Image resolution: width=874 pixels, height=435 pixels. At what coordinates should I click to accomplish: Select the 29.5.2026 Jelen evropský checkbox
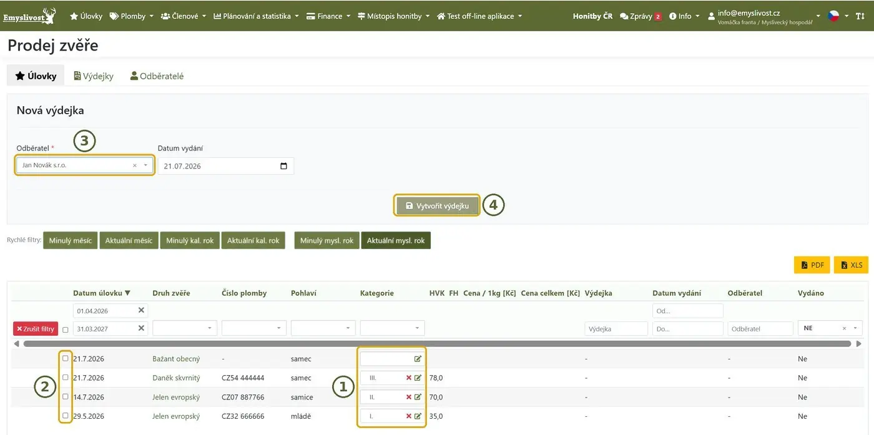(66, 415)
